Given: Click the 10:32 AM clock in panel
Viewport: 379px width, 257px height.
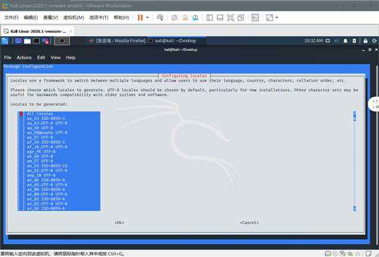Looking at the screenshot, I should tap(313, 41).
